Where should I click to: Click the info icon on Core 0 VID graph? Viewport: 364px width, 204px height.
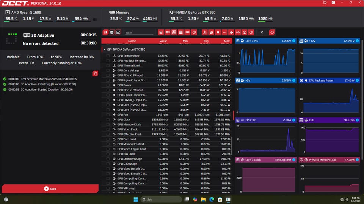coord(293,41)
